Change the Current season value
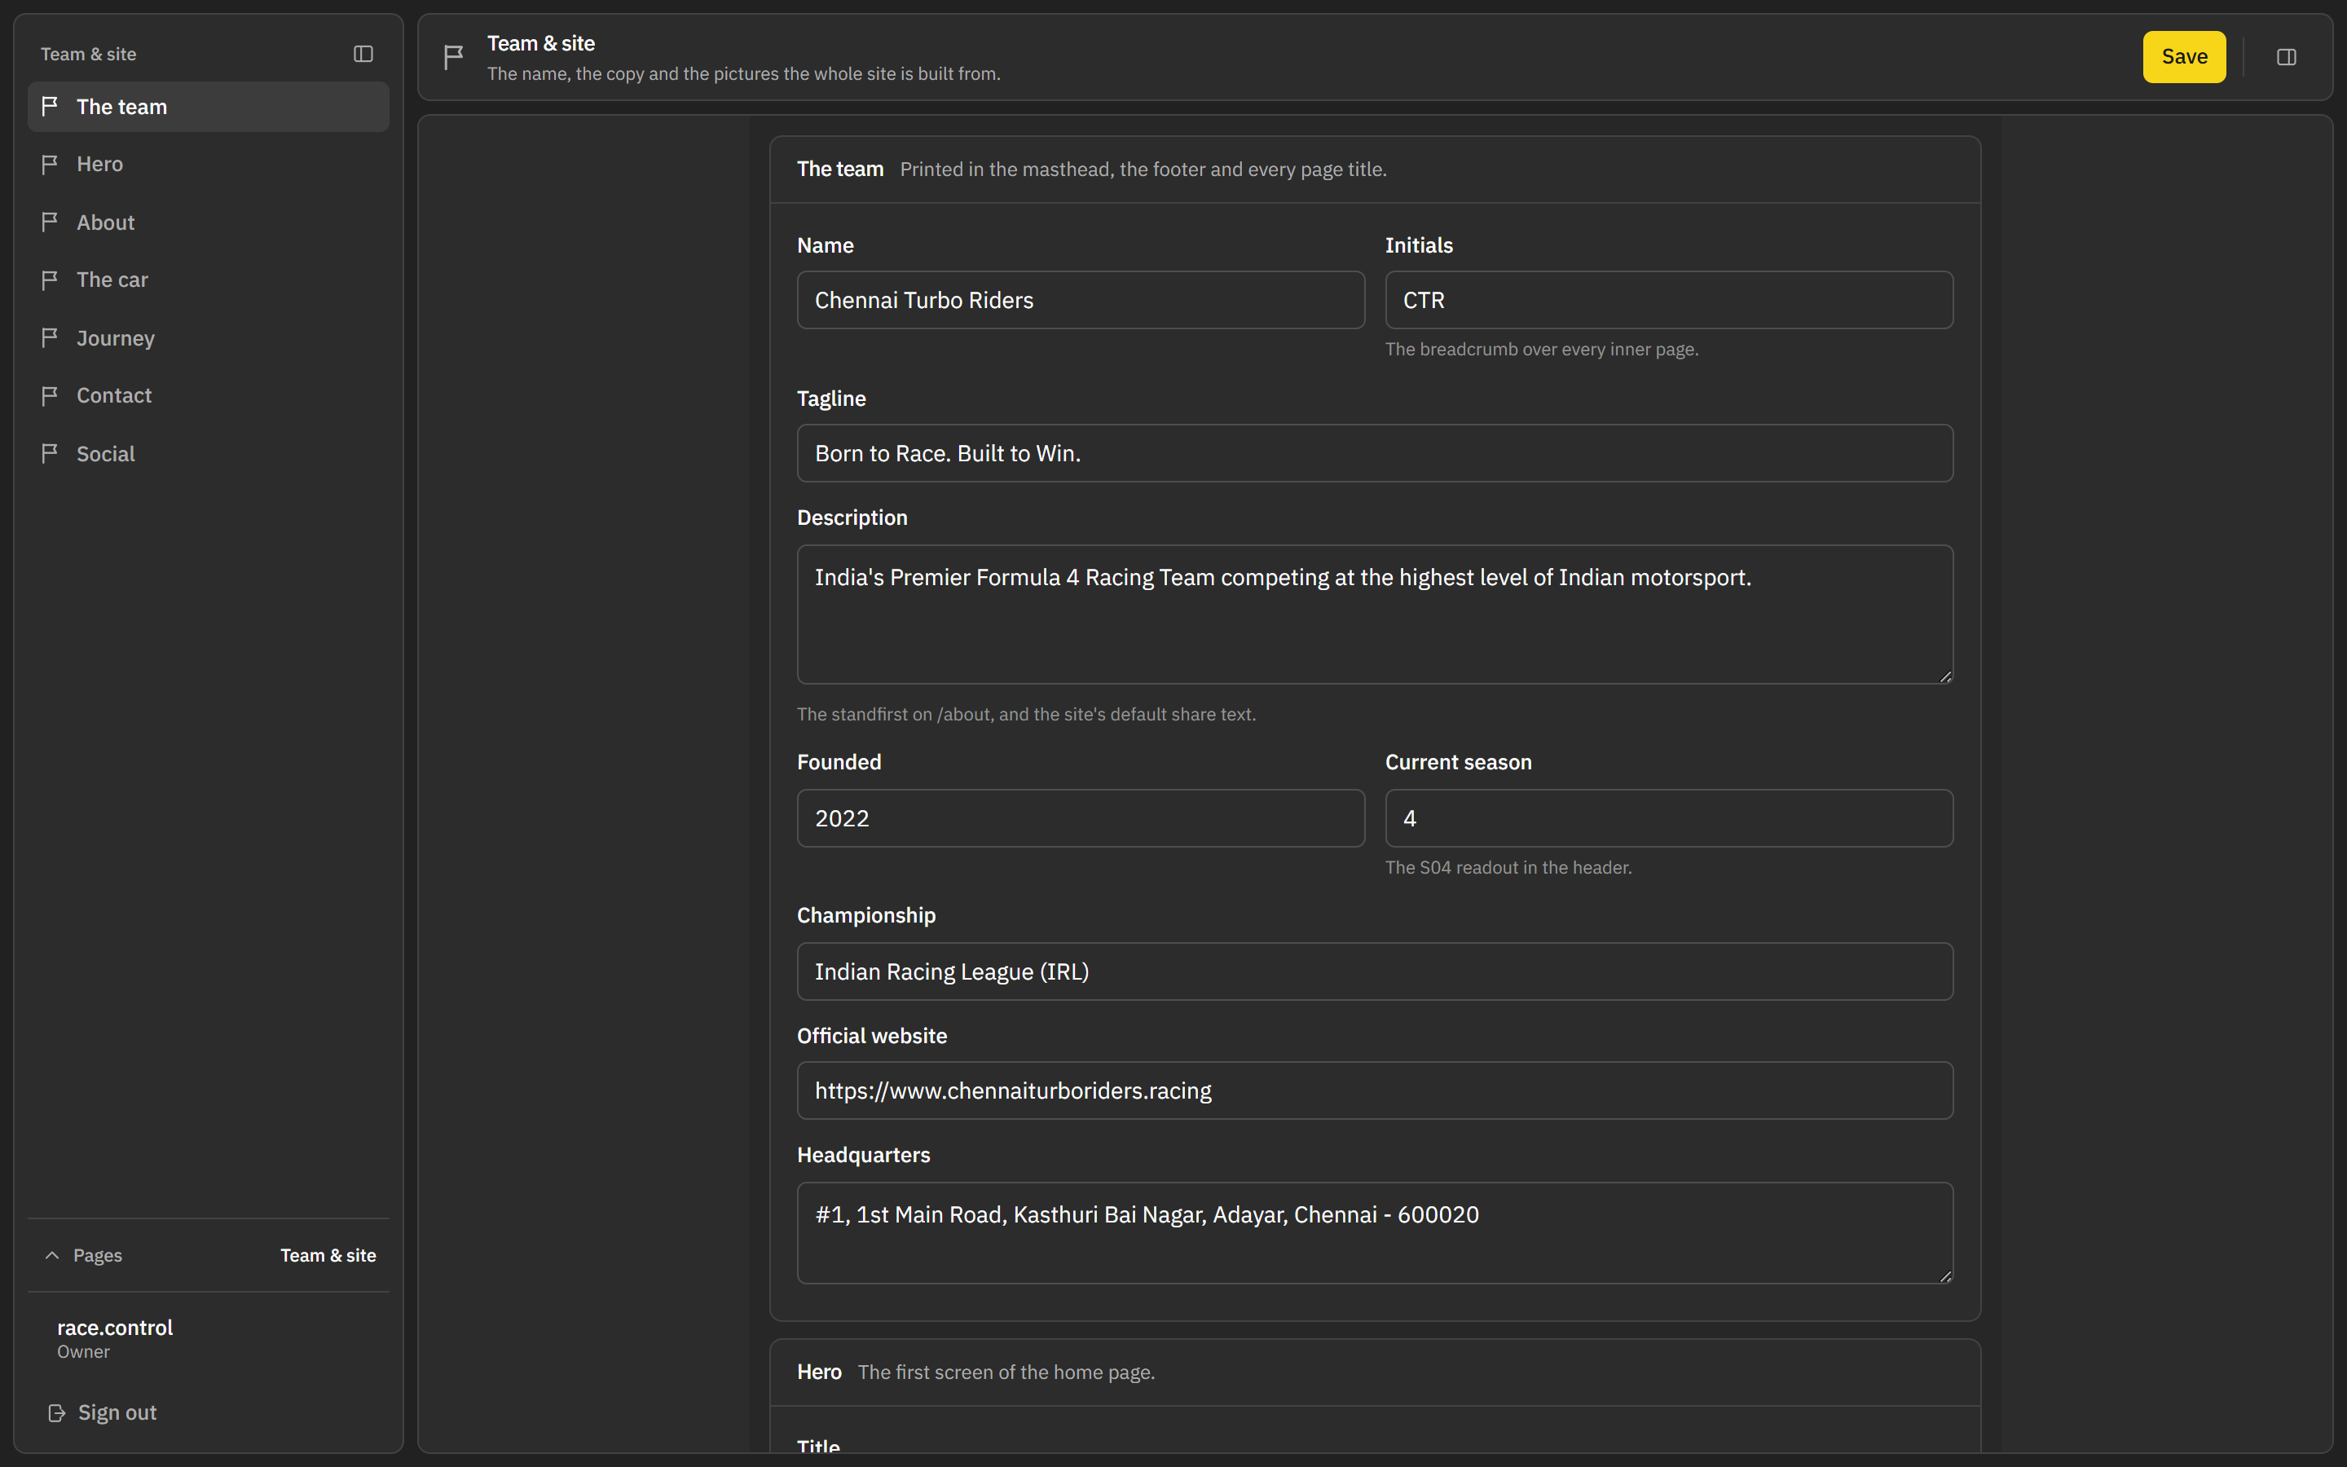2347x1467 pixels. tap(1668, 818)
